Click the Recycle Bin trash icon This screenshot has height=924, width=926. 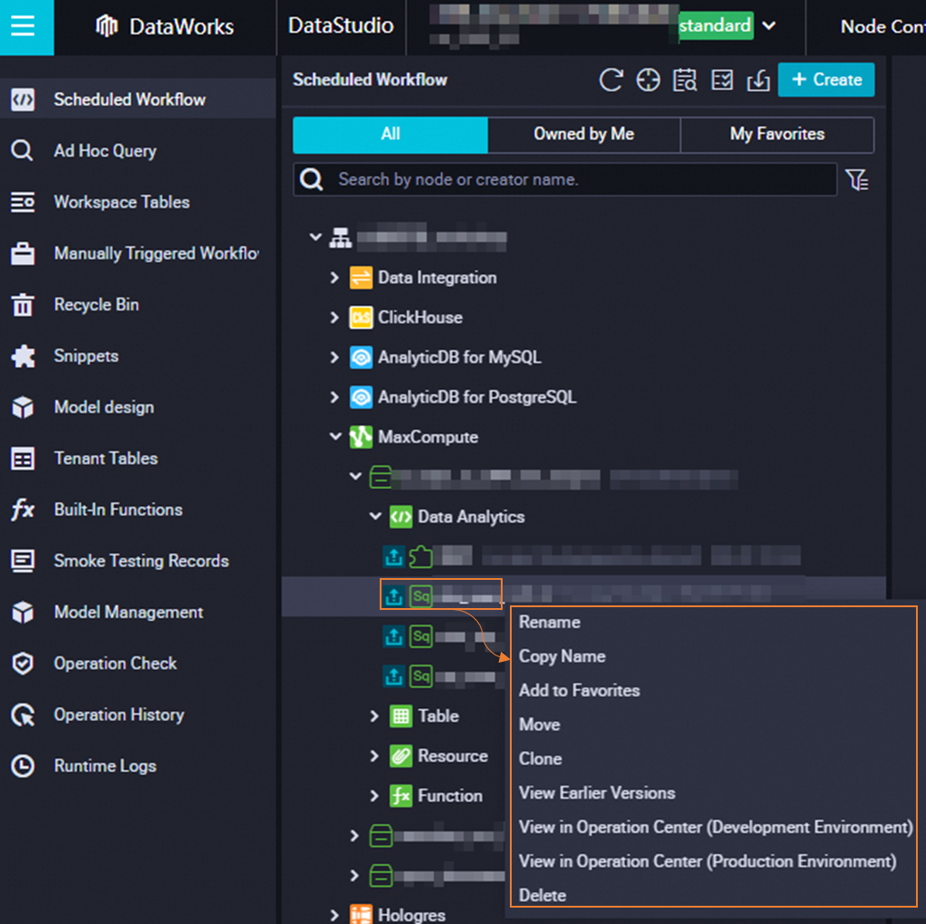pyautogui.click(x=23, y=305)
